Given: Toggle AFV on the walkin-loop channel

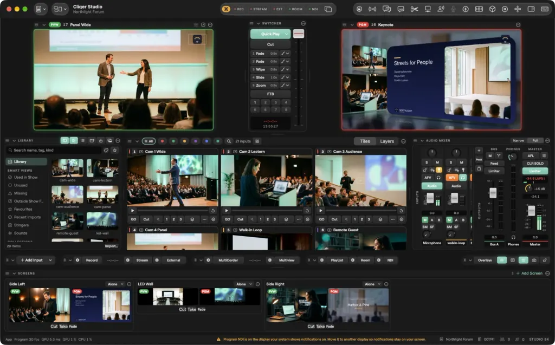Looking at the screenshot, I should tap(451, 178).
